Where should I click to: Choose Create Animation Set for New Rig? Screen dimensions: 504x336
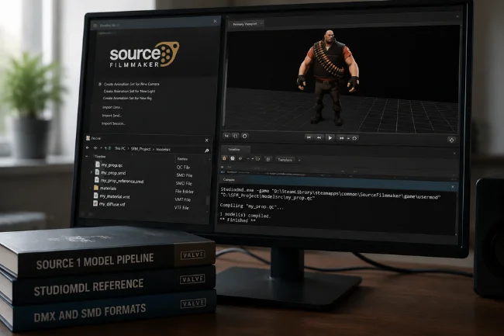[x=127, y=98]
